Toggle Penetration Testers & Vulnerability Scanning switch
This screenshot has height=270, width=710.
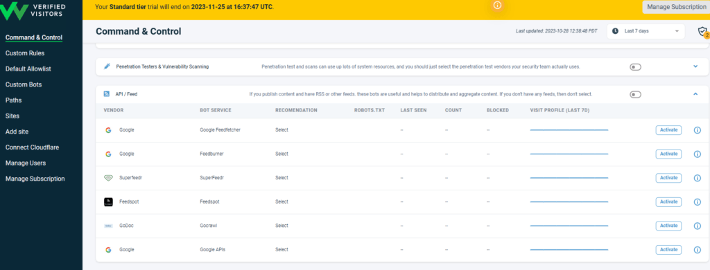click(x=635, y=67)
